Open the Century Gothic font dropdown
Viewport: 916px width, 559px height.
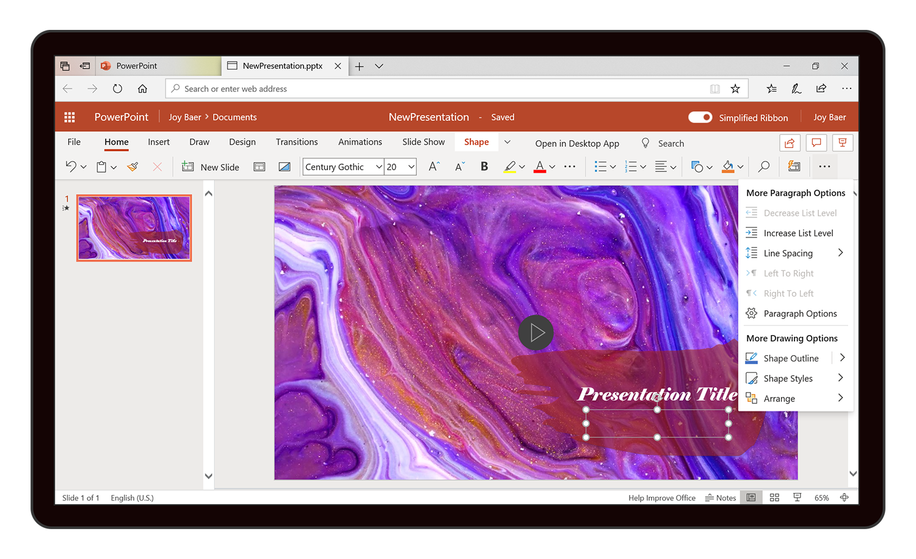tap(379, 167)
